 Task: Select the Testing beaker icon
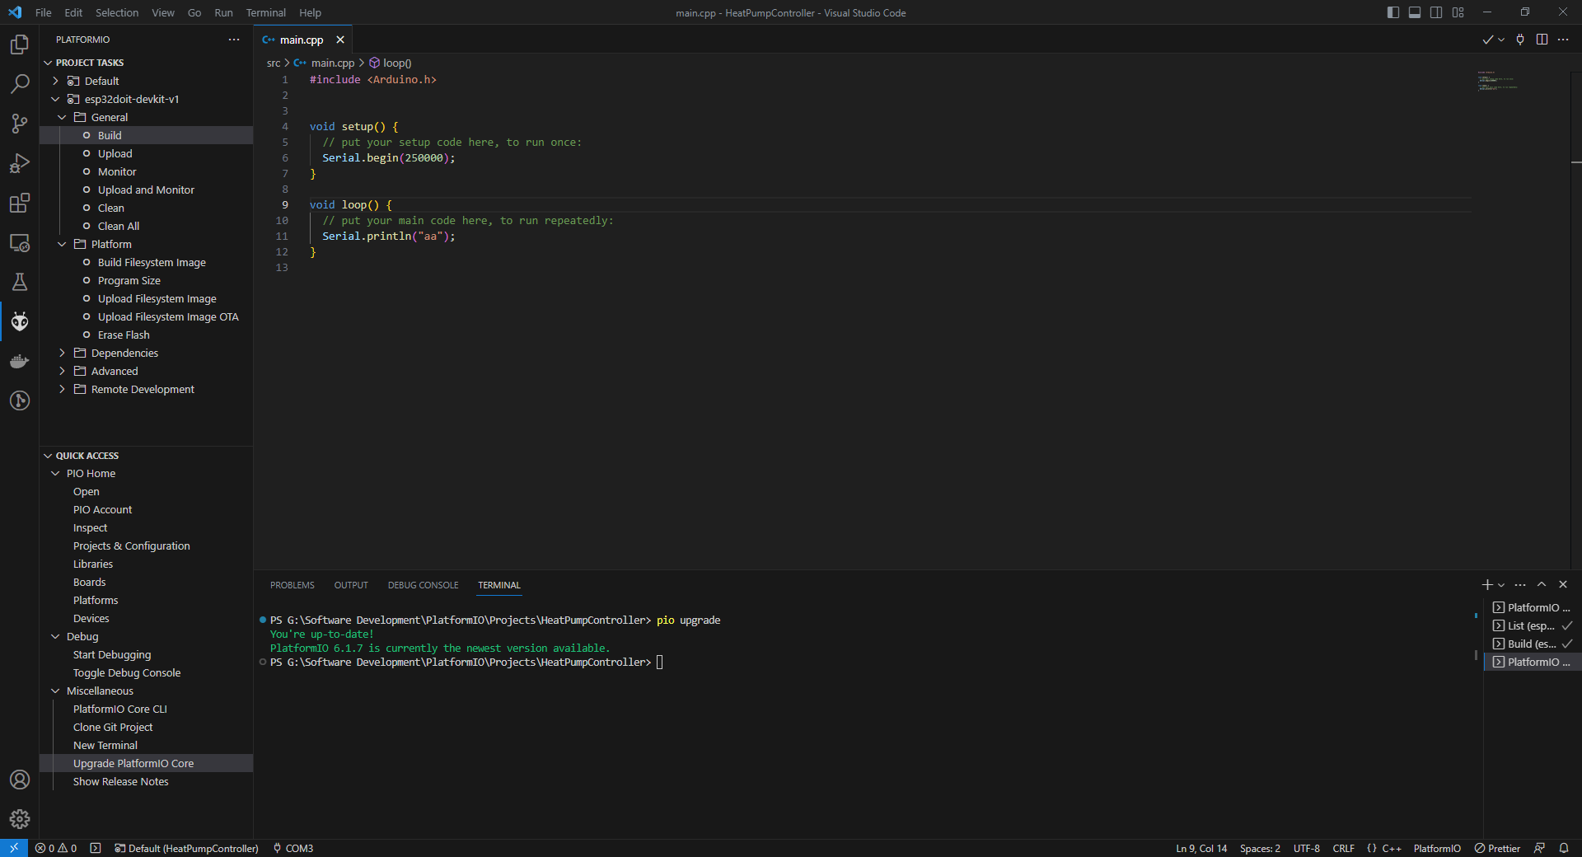tap(20, 282)
